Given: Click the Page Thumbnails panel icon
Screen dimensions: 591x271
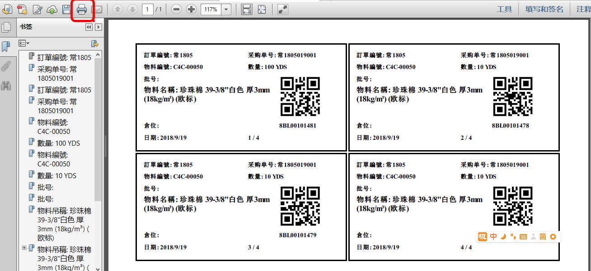Looking at the screenshot, I should coord(6,27).
